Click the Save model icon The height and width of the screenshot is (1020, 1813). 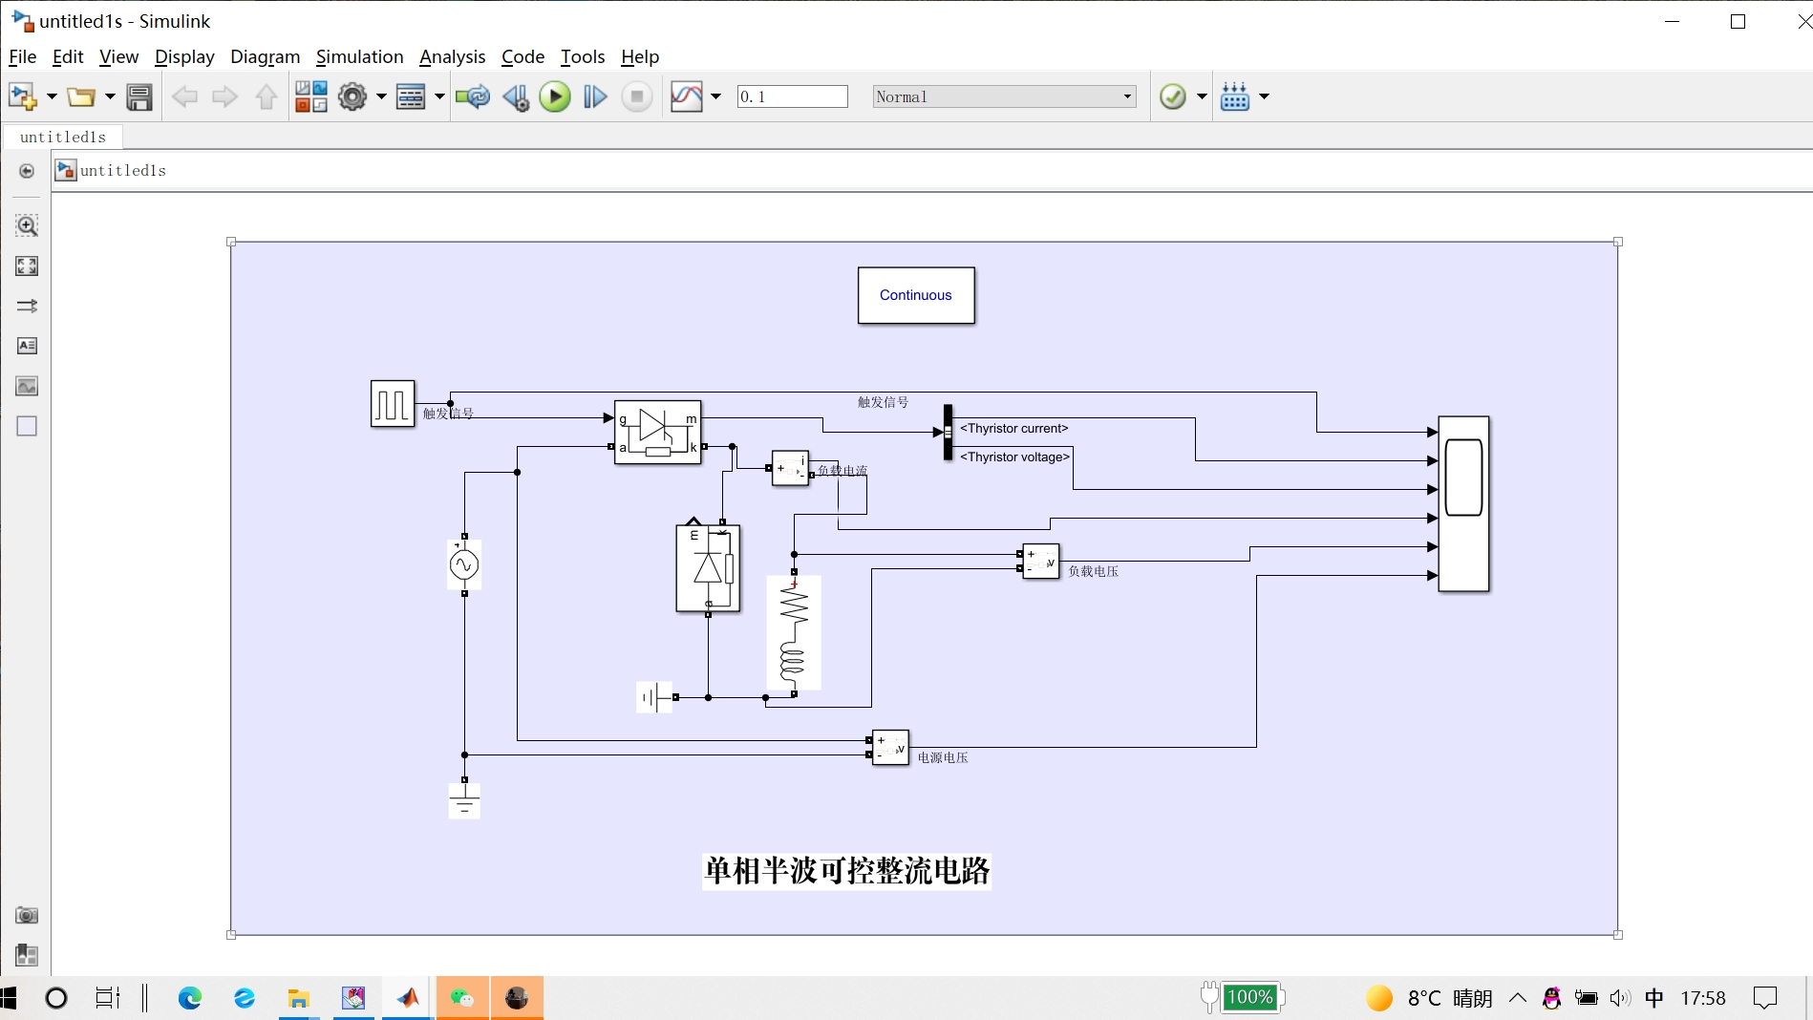139,96
